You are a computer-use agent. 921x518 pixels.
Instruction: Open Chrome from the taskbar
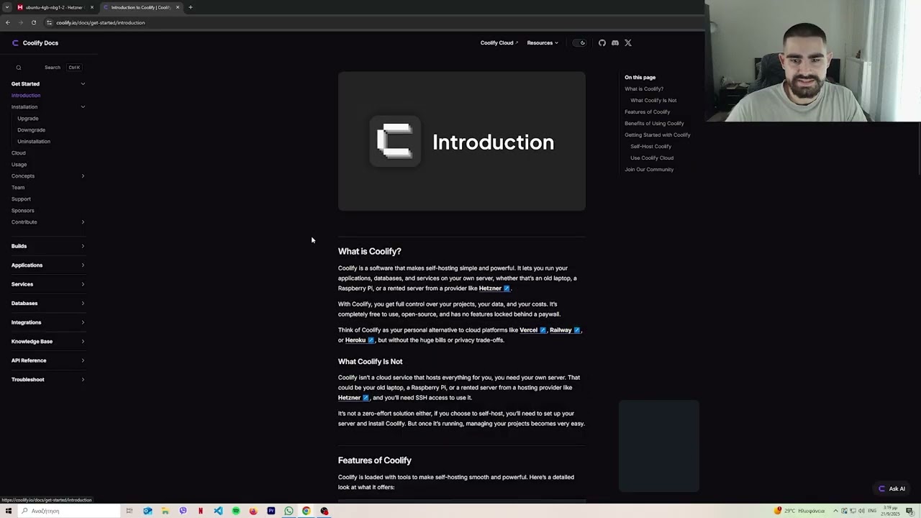coord(307,511)
